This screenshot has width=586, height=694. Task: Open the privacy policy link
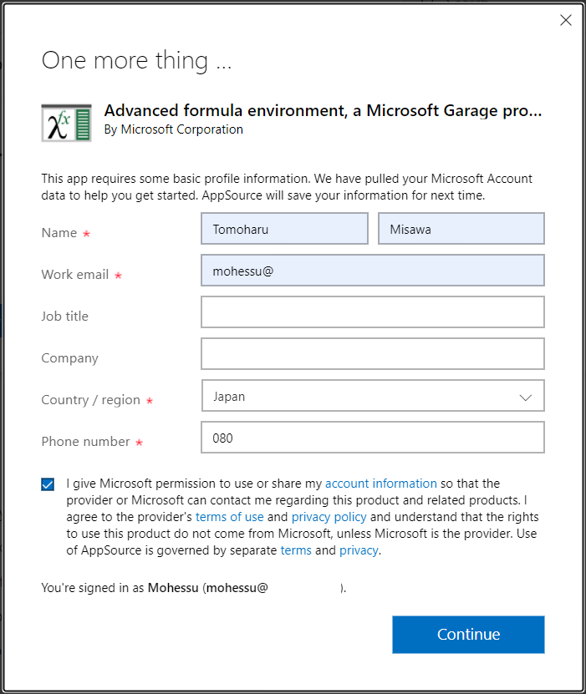click(329, 517)
